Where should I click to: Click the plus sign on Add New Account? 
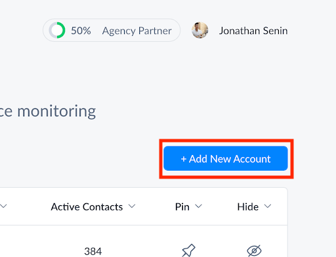point(184,159)
